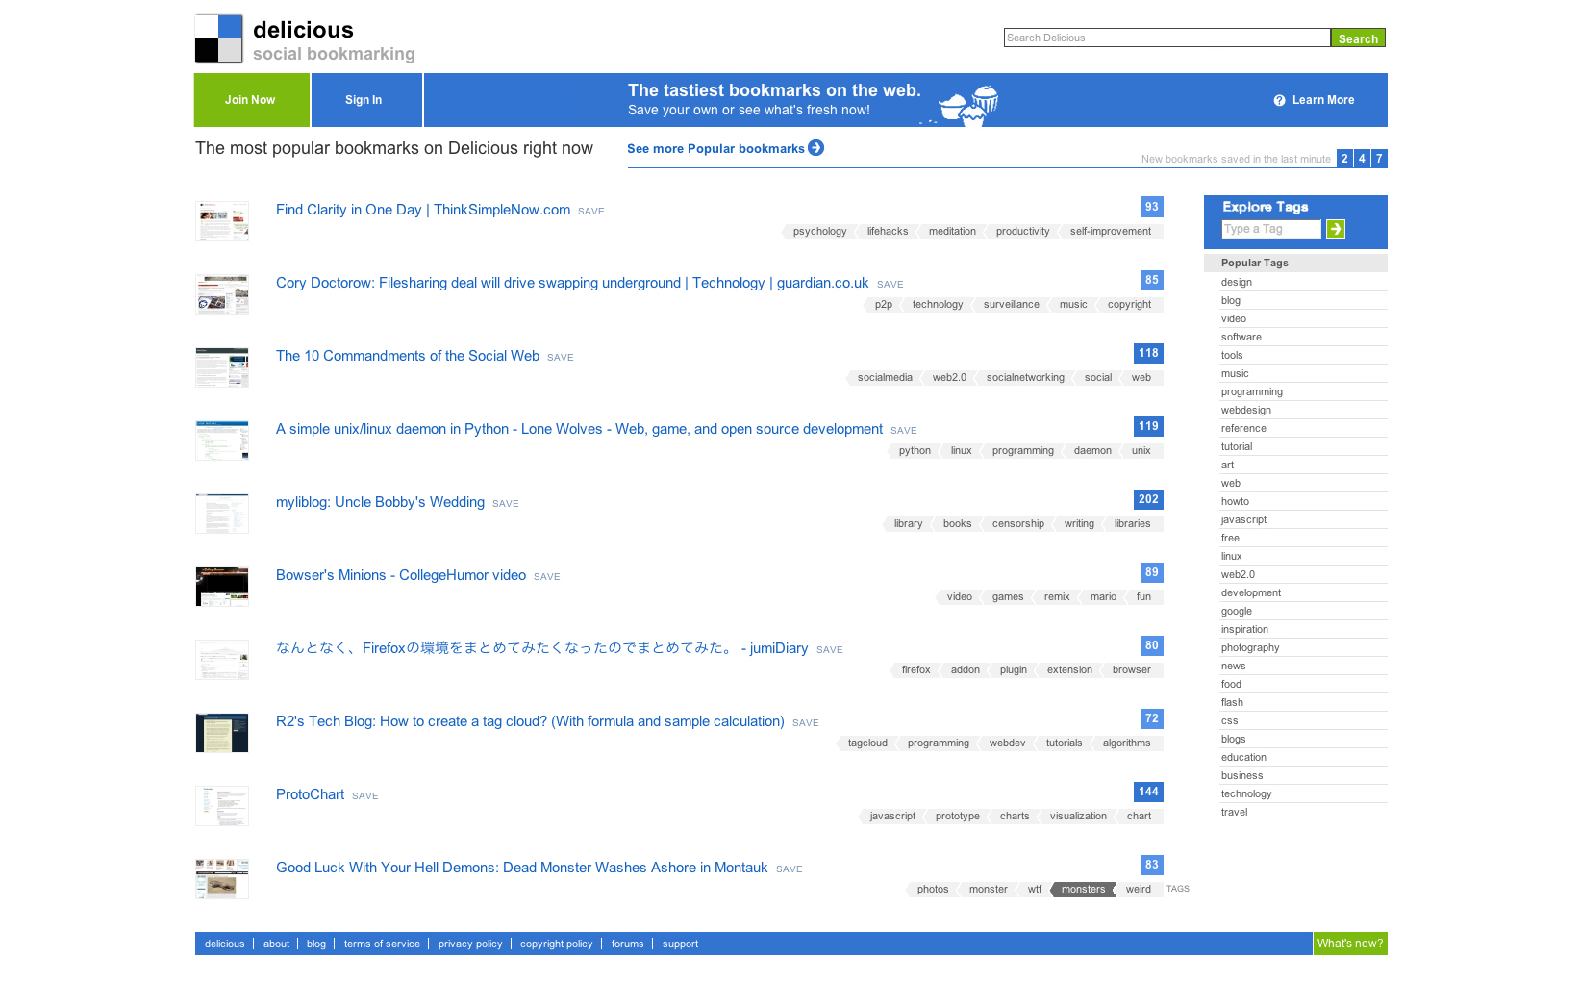1580x1007 pixels.
Task: Click the TAGS label beside weird tag
Action: (x=1178, y=890)
